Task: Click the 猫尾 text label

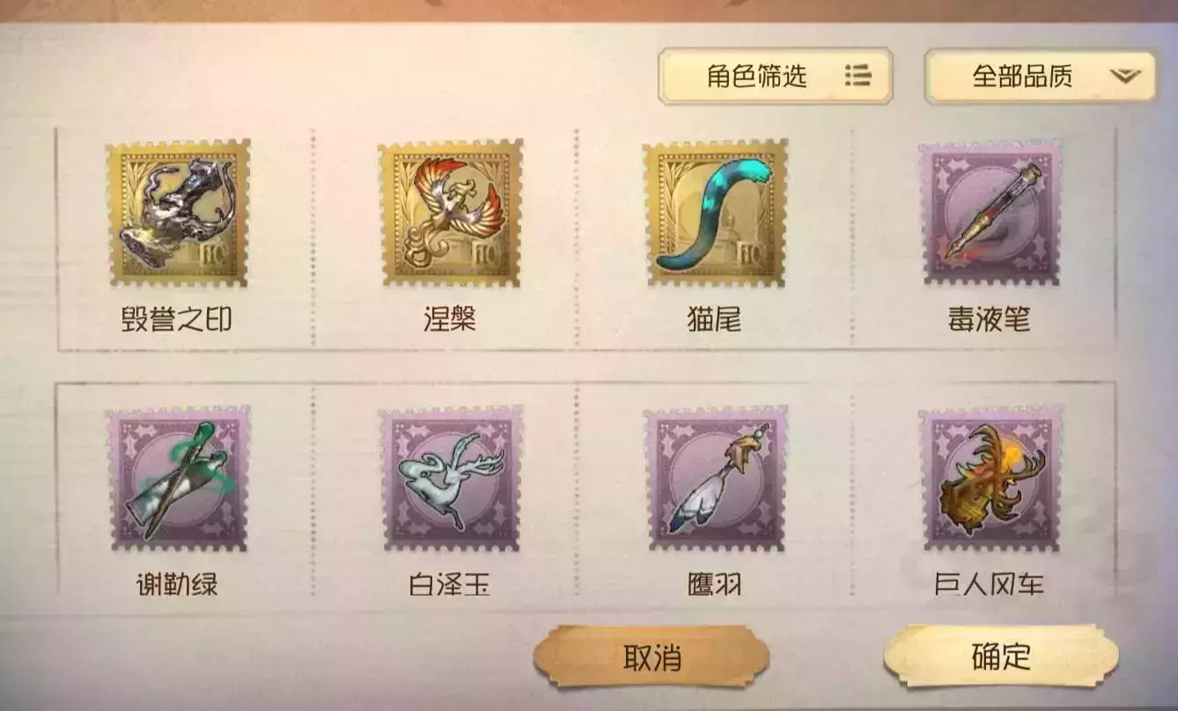Action: tap(714, 319)
